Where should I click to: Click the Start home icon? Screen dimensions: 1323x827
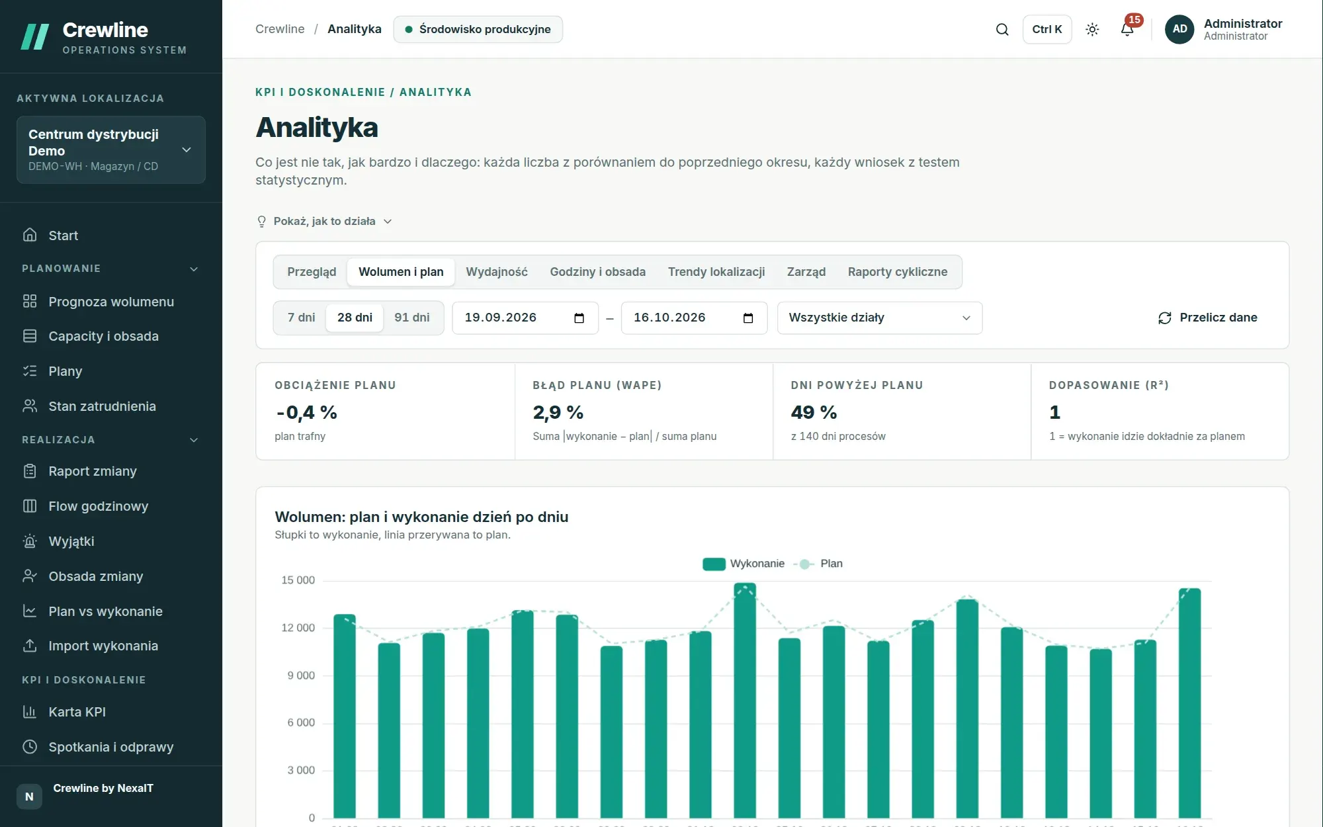[x=30, y=235]
